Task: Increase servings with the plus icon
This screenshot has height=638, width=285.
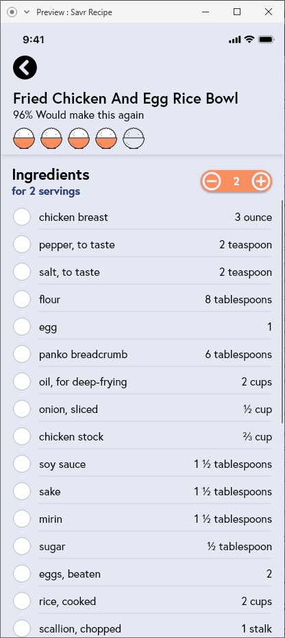Action: point(261,181)
